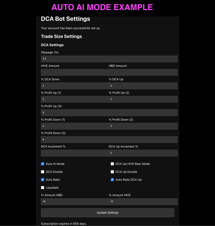This screenshot has width=215, height=226.
Task: Edit the % Profit Up (2) field
Action: (x=143, y=99)
